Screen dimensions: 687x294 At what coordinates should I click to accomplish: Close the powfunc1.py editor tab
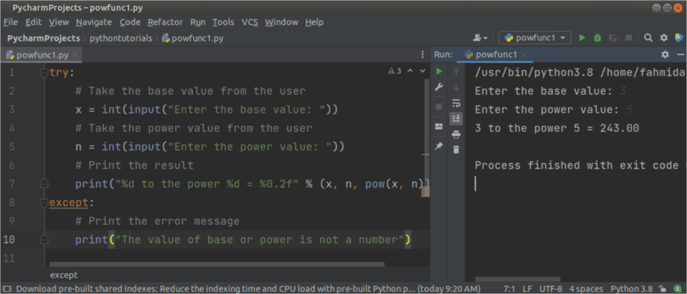pos(75,54)
